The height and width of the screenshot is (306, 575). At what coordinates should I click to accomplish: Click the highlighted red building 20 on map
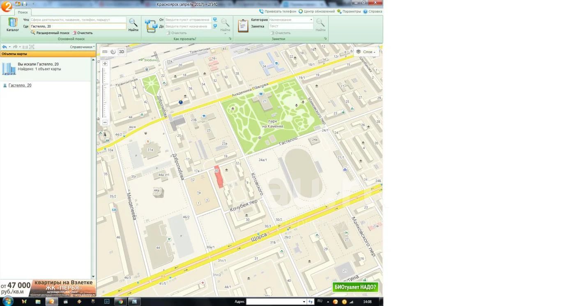tap(219, 177)
